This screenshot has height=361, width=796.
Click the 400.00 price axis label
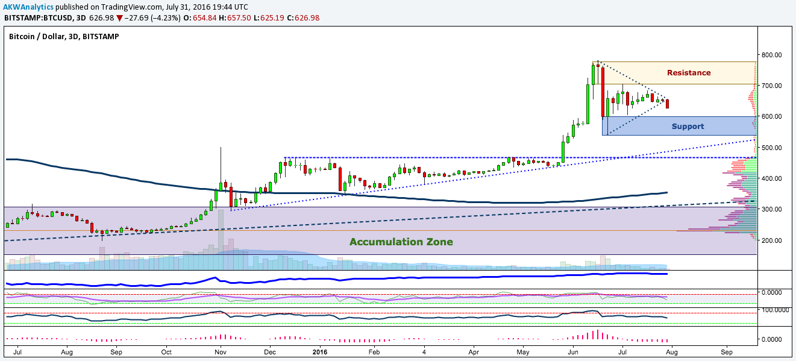click(771, 178)
